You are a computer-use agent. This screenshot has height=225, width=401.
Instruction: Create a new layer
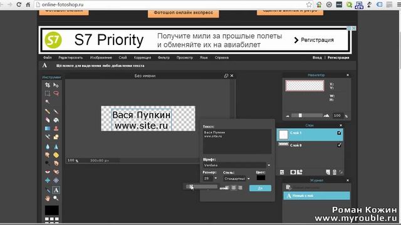point(328,172)
